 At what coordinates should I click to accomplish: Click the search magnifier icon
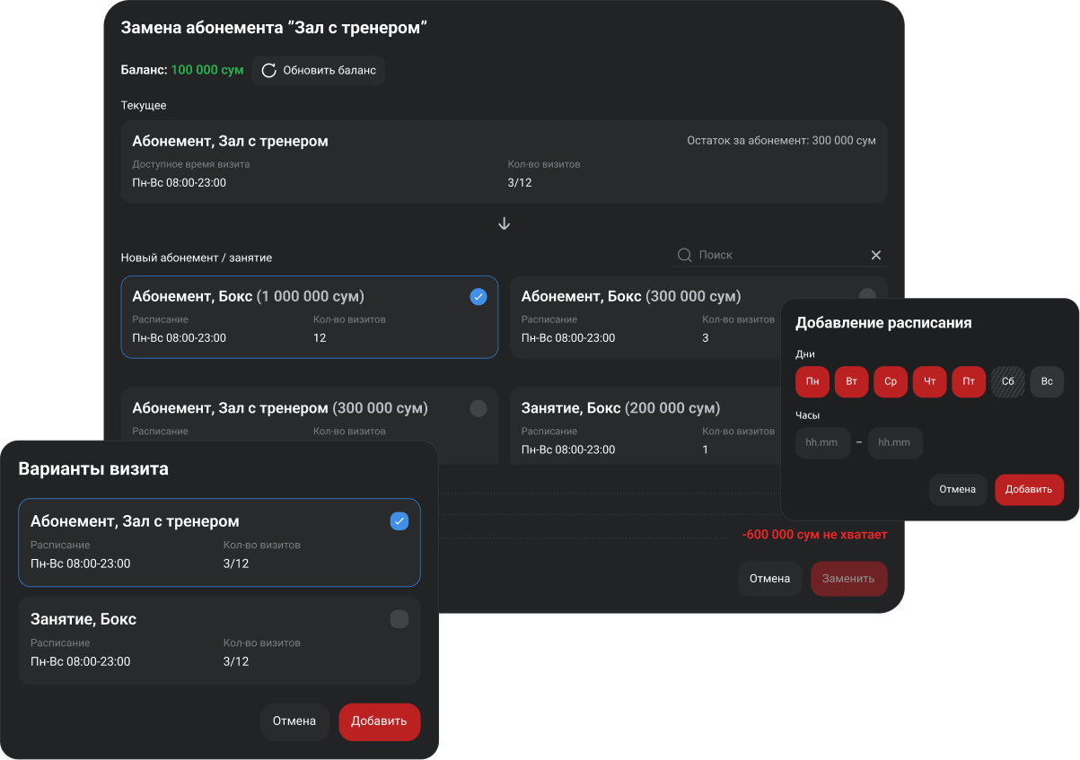pyautogui.click(x=684, y=255)
